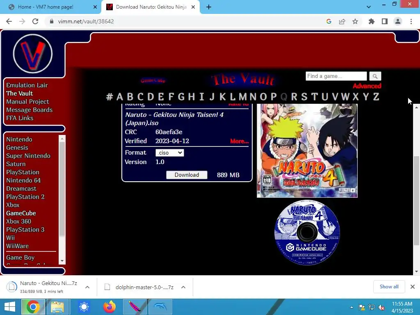Click the address bar URL vimm.net/vault/38642

click(86, 21)
